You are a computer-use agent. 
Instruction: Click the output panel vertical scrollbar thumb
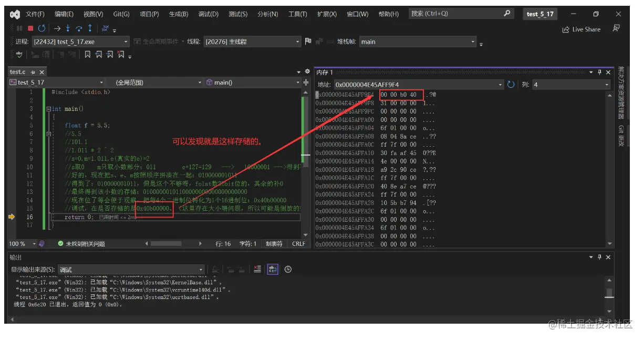609,293
